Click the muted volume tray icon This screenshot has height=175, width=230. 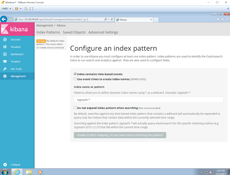point(211,172)
